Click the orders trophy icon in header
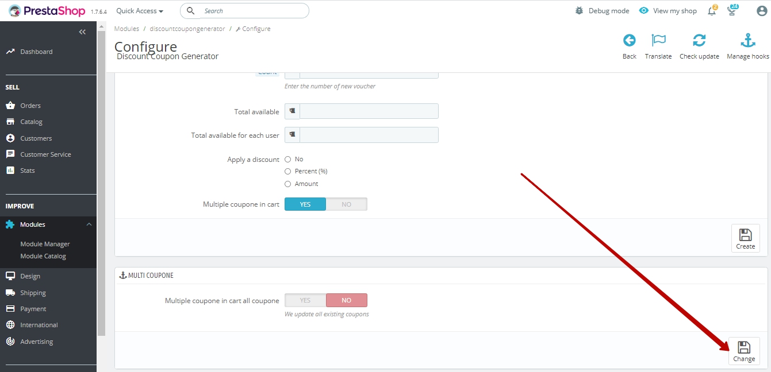Image resolution: width=771 pixels, height=372 pixels. (732, 11)
